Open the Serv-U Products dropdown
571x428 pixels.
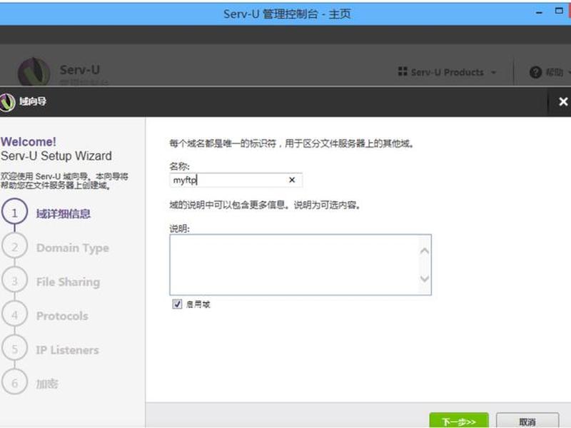point(448,72)
